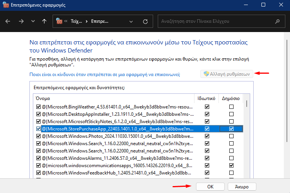The image size is (290, 193).
Task: Uncheck DesktopAppInstaller app checkbox
Action: pyautogui.click(x=38, y=114)
